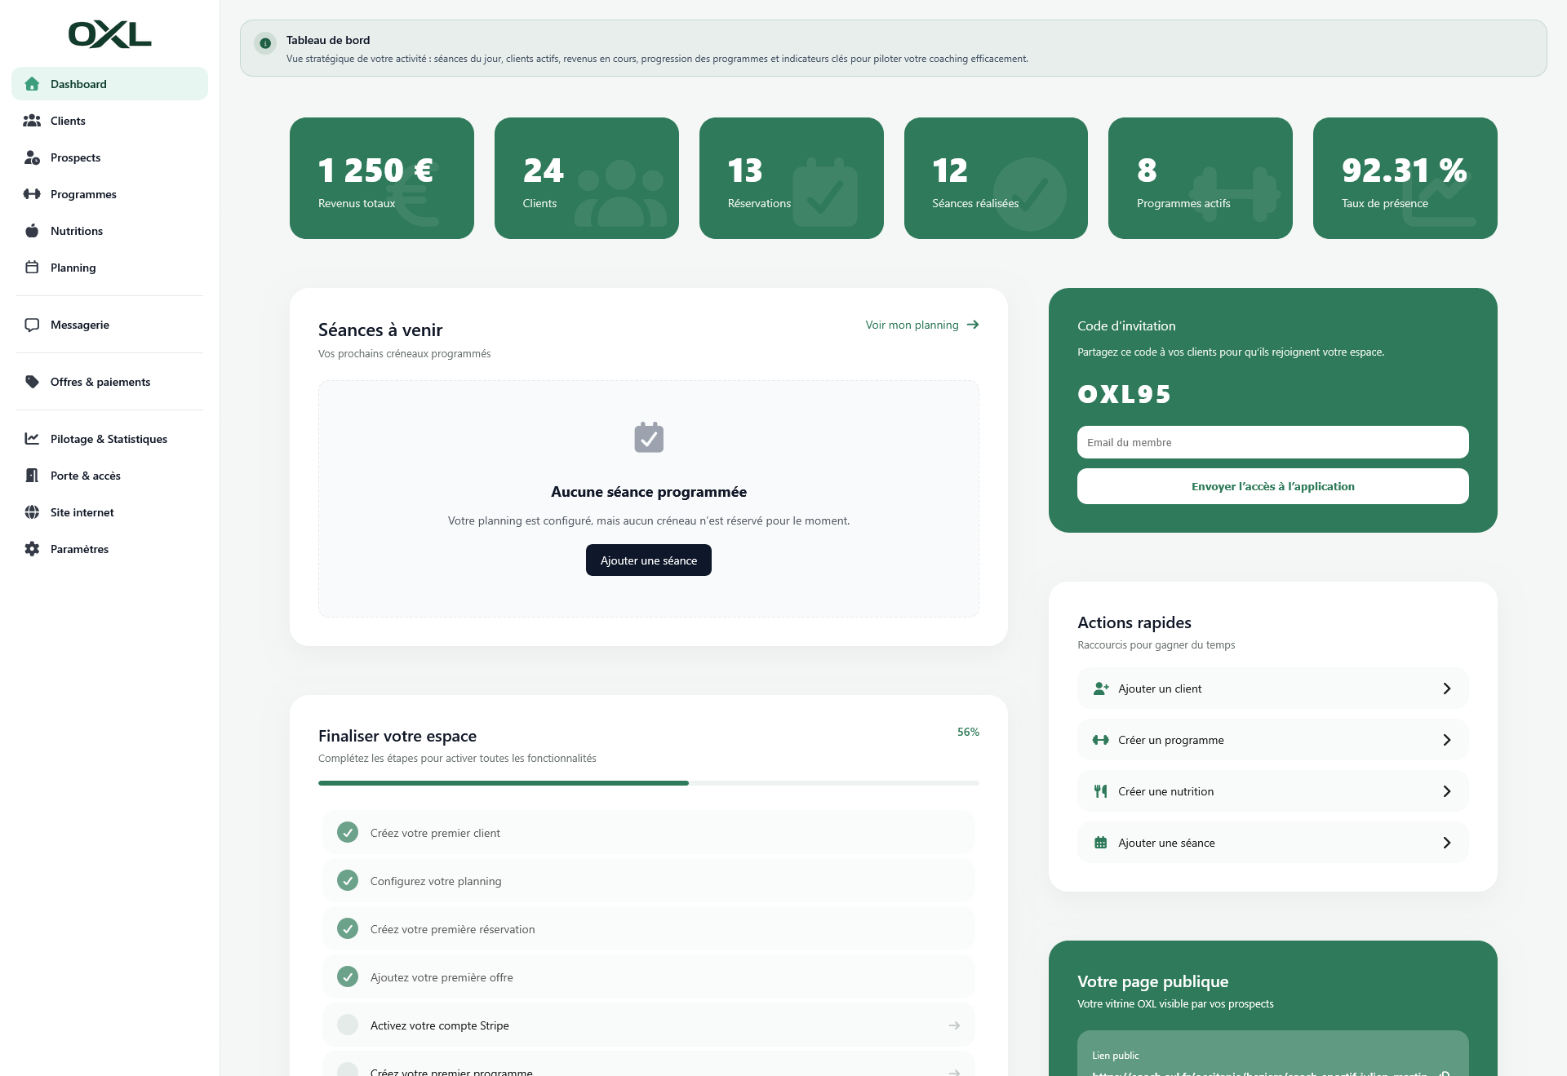
Task: Select the Clients icon in the sidebar
Action: 32,120
